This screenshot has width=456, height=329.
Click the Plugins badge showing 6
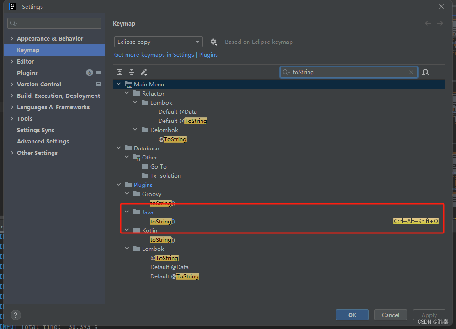click(90, 73)
